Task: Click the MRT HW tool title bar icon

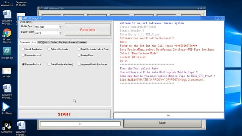Action: [20, 18]
